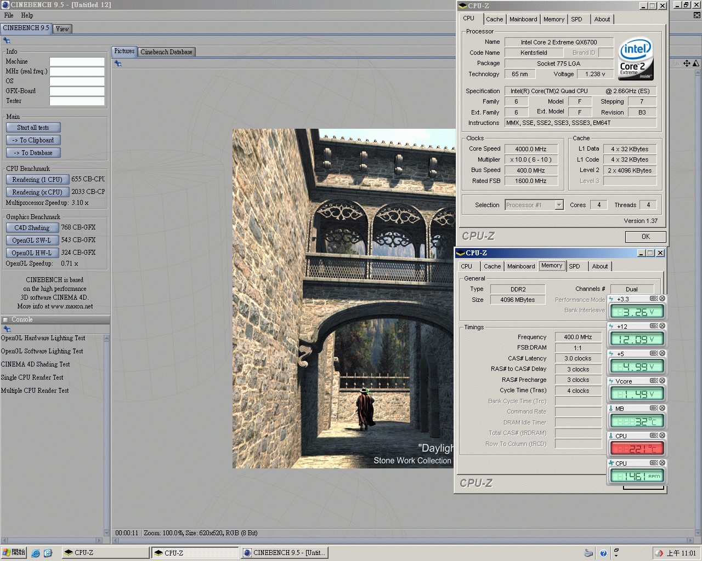The image size is (702, 561).
Task: Close the red CPU temperature widget
Action: [x=662, y=436]
